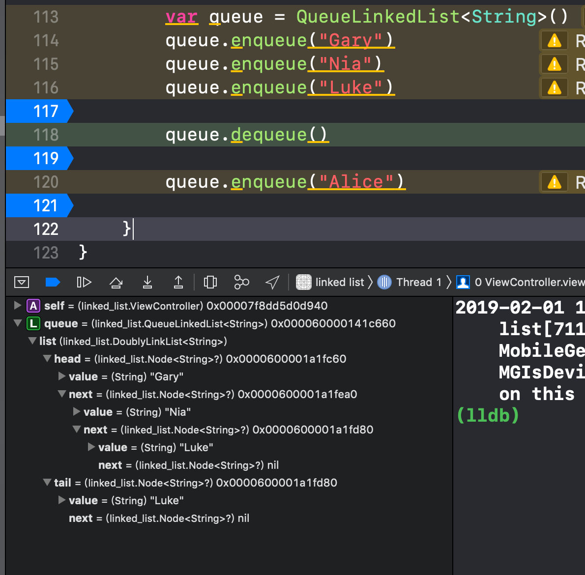Collapse the head node disclosure triangle
This screenshot has width=585, height=575.
[x=47, y=359]
